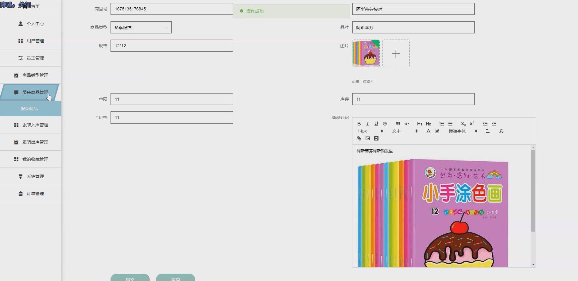Open 商品类型管理 in sidebar
Image resolution: width=578 pixels, height=281 pixels.
tap(31, 75)
